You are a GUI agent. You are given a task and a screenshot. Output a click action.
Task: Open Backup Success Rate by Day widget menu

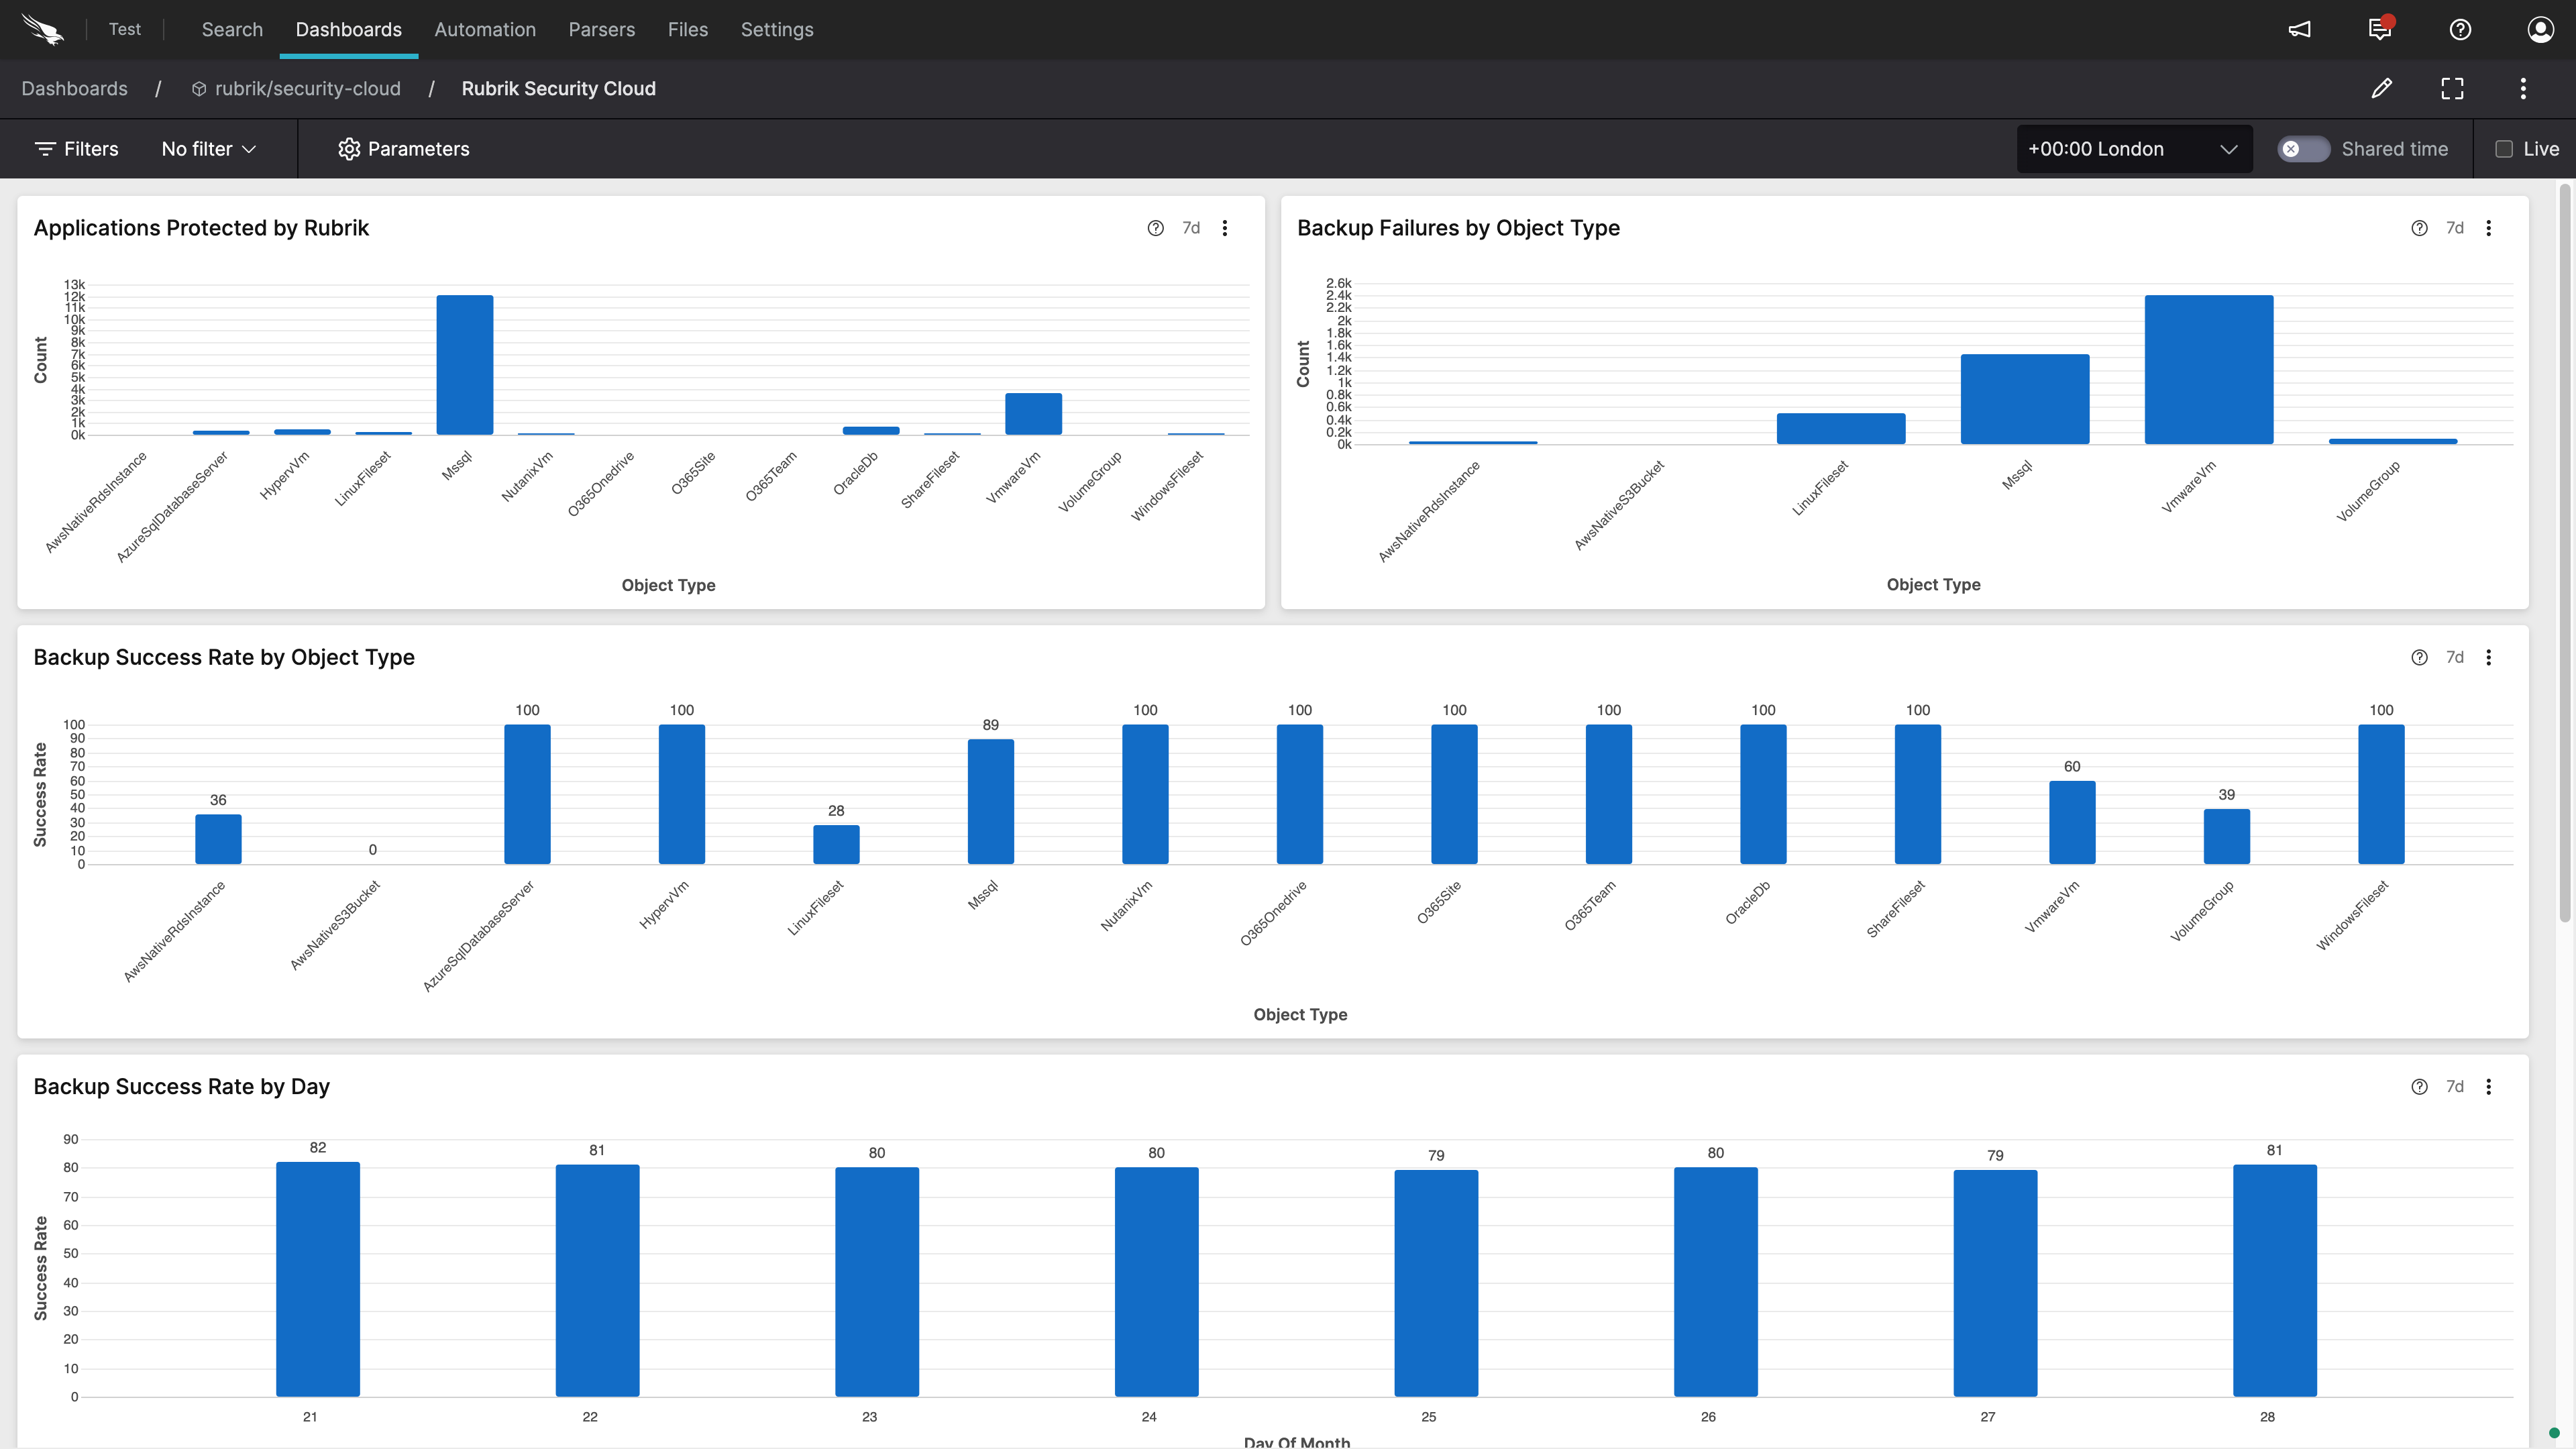2489,1087
